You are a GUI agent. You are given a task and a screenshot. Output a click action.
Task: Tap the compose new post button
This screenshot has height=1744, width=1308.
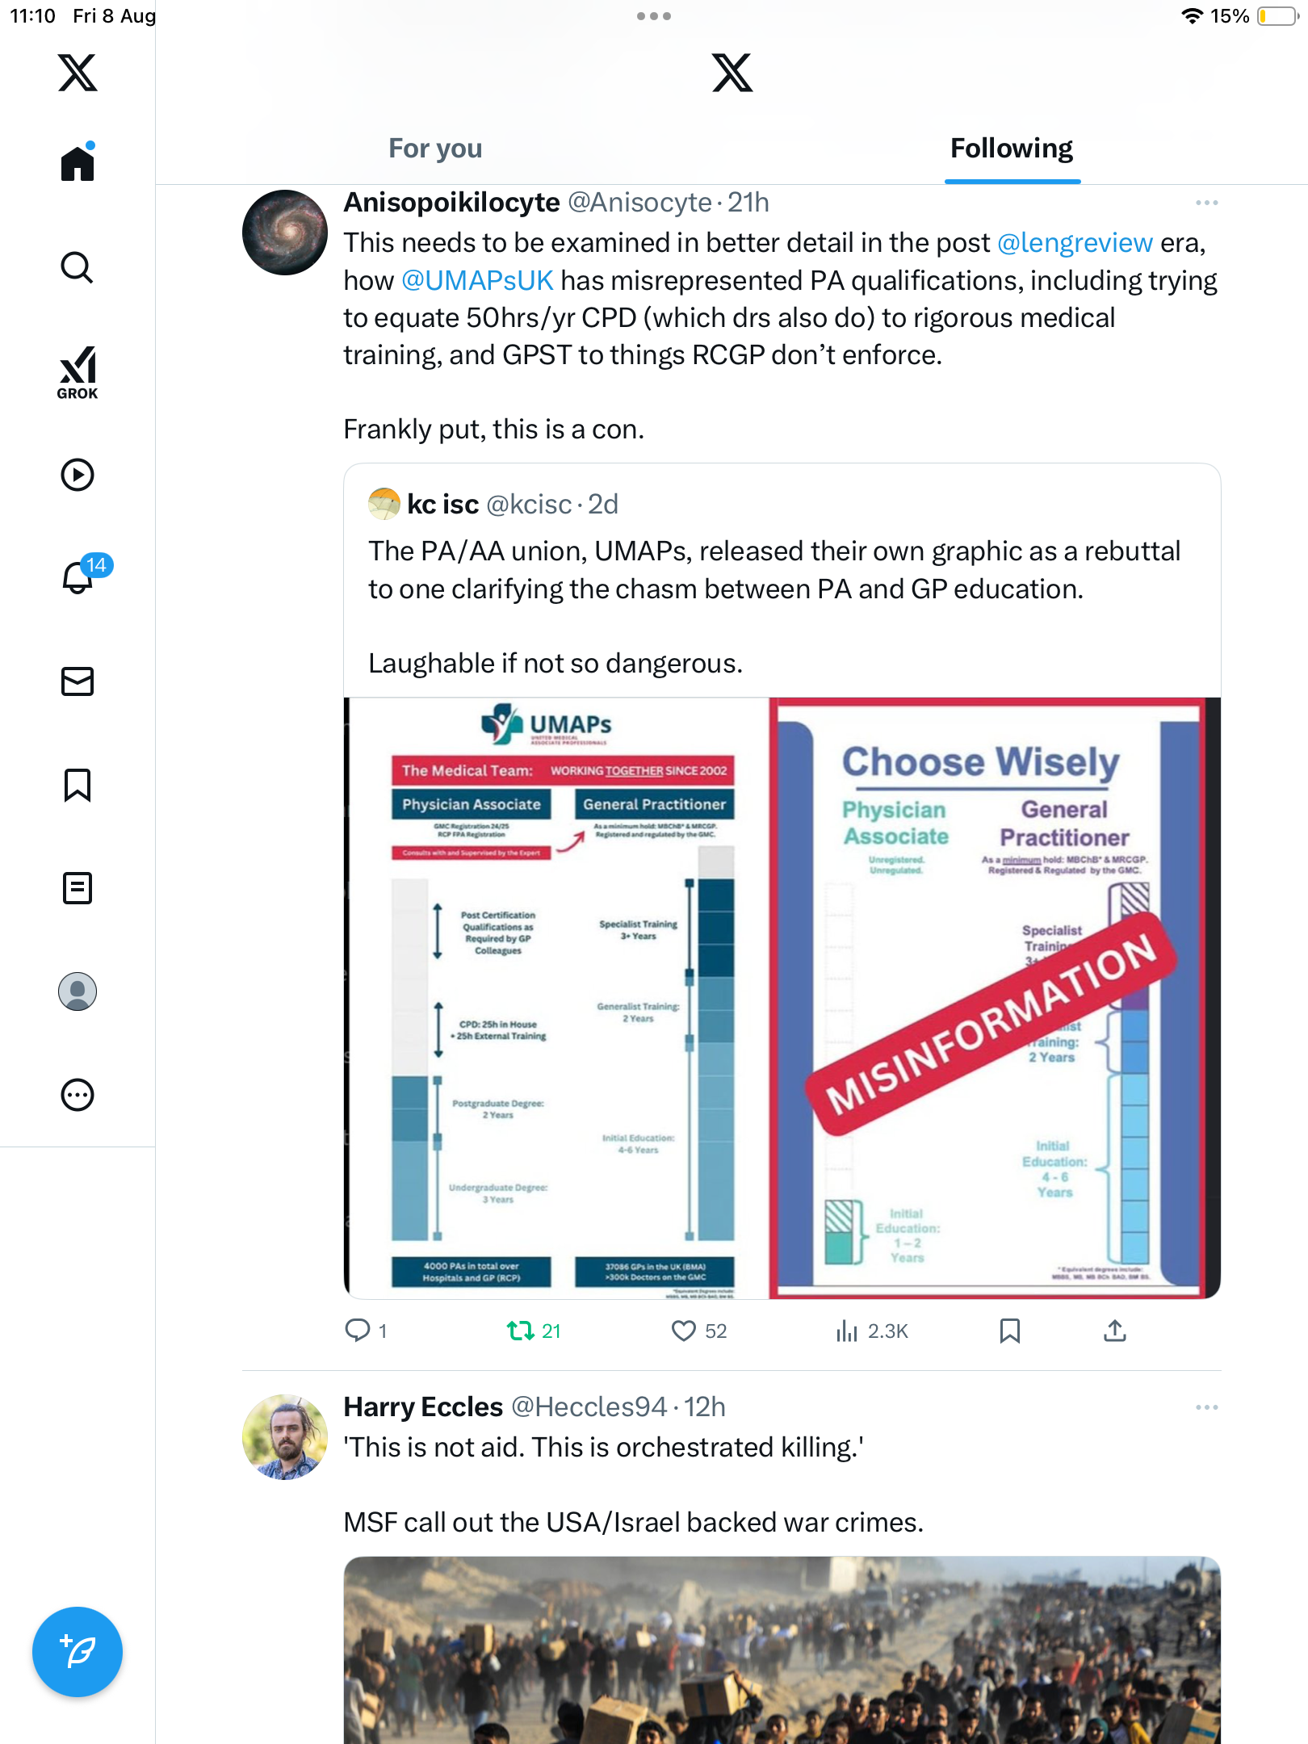(x=78, y=1652)
